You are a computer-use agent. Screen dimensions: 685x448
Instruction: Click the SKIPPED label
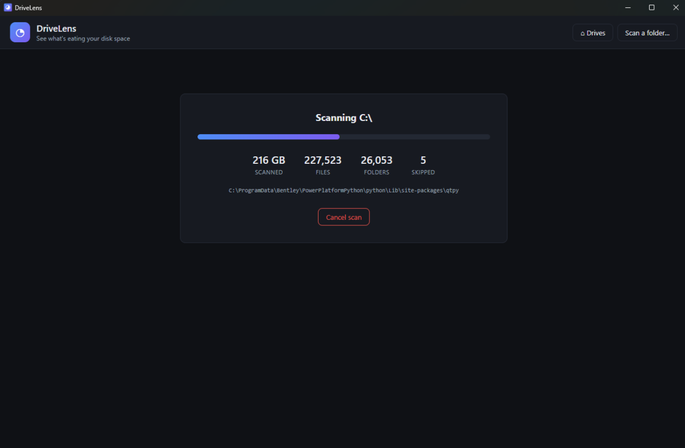[x=423, y=172]
